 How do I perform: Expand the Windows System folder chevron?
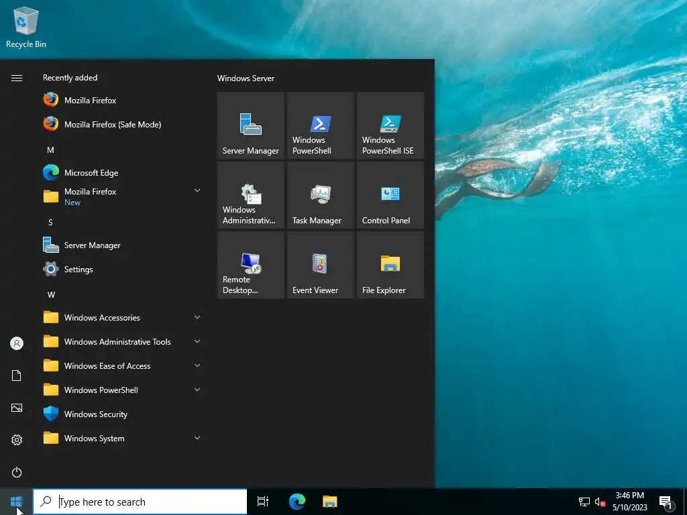197,437
